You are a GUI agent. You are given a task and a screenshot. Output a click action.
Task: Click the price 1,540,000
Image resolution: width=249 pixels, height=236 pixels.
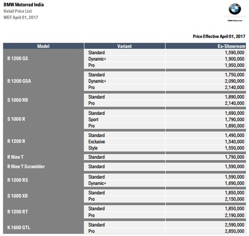coord(235,142)
